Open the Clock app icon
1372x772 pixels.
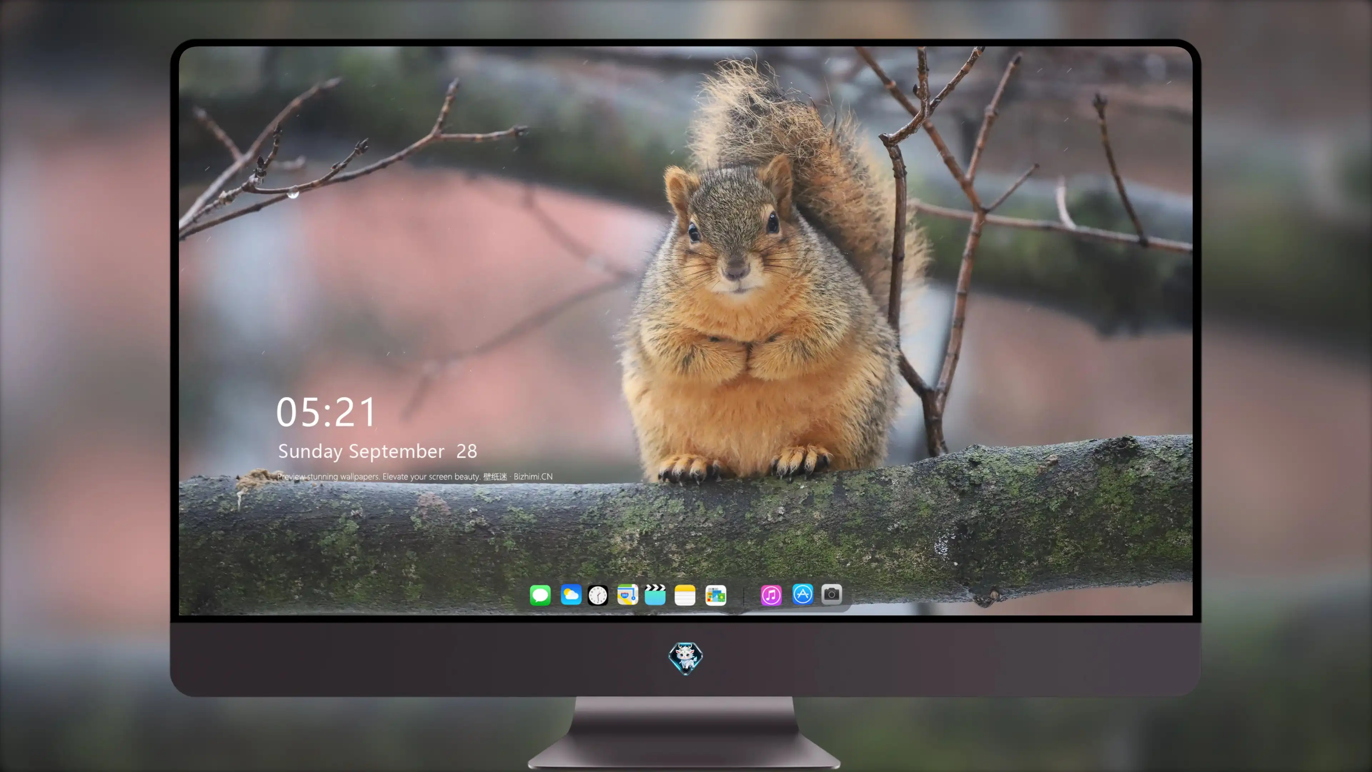point(598,595)
